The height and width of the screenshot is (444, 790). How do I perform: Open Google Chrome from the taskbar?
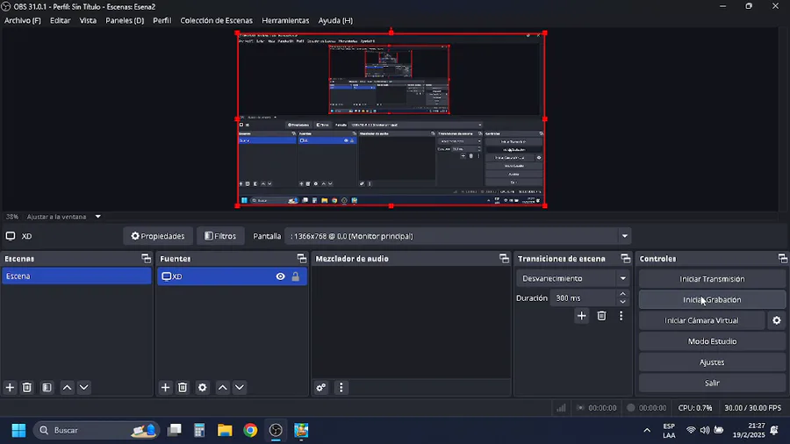(x=250, y=431)
